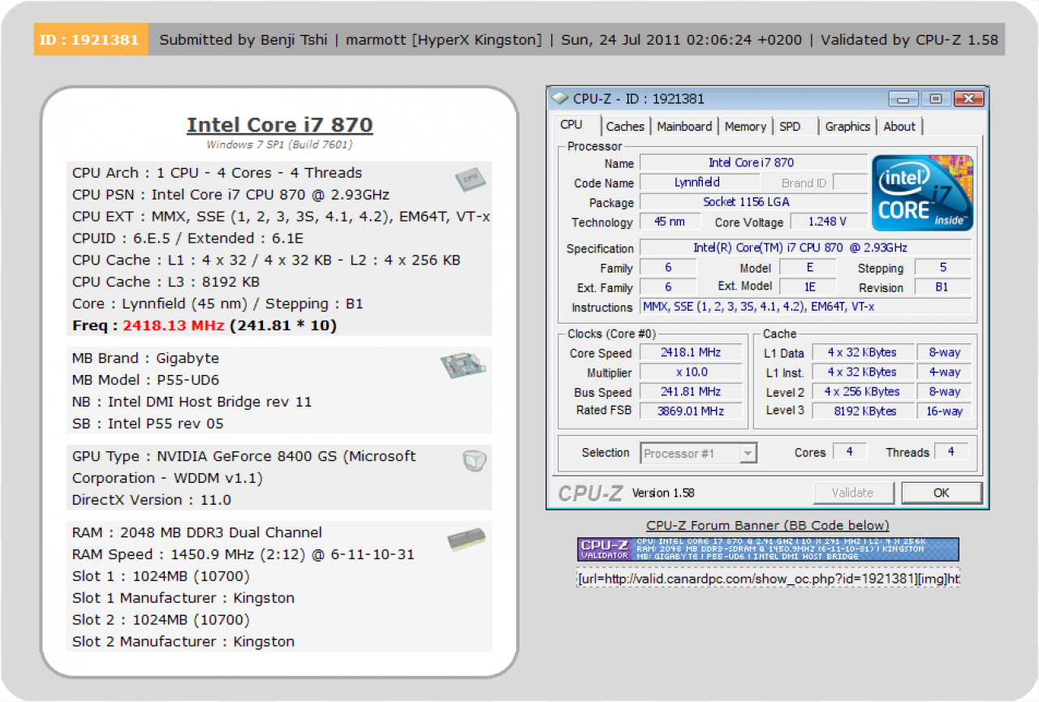Click the Validate button
This screenshot has height=702, width=1039.
(x=853, y=493)
